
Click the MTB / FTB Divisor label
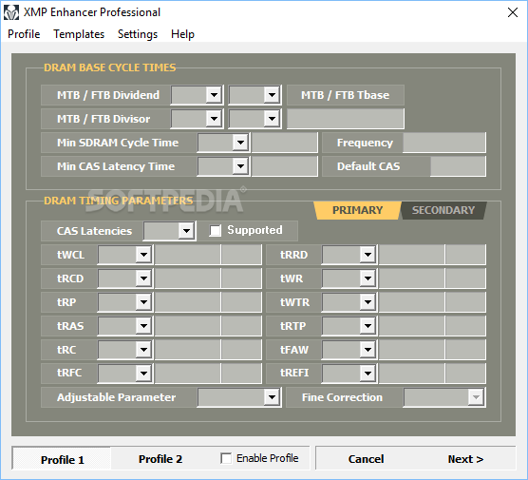pos(104,119)
